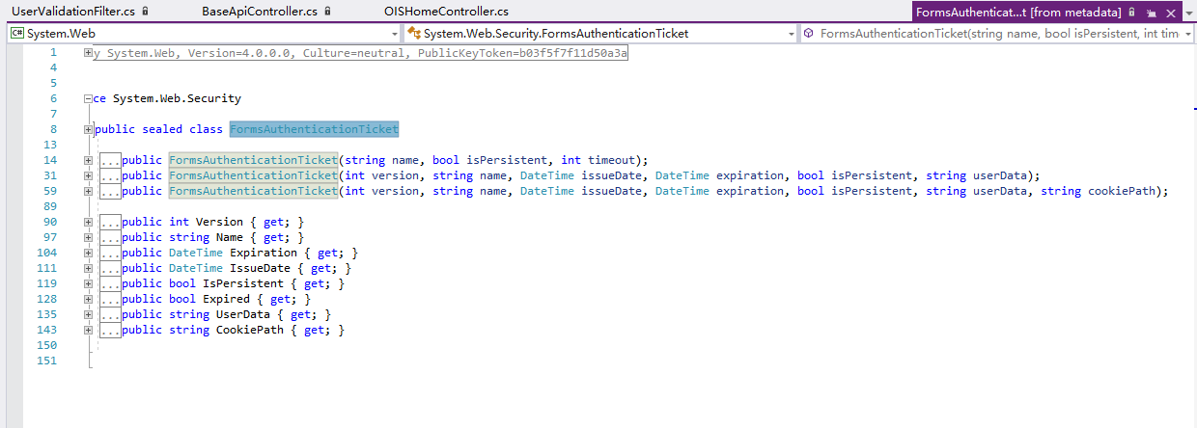This screenshot has width=1197, height=428.
Task: Expand the constructor outline on line 59
Action: click(89, 191)
